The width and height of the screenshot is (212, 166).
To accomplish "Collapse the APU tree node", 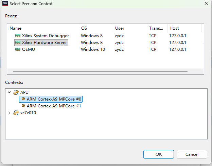I will 9,92.
